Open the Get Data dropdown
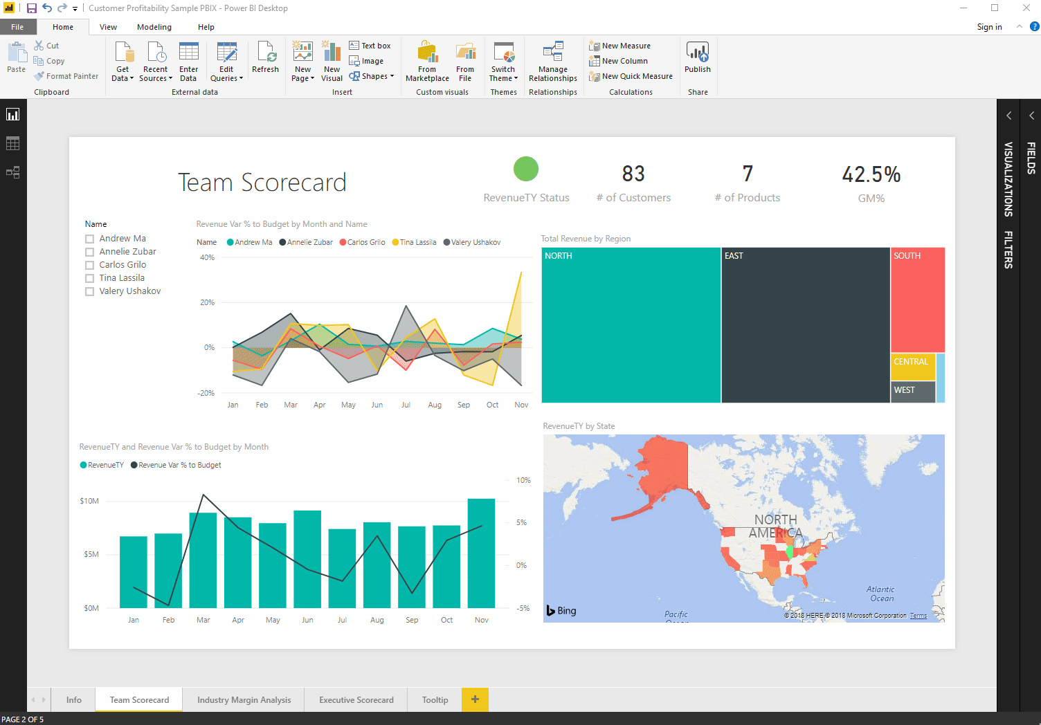Screen dimensions: 1041x725 tap(123, 73)
